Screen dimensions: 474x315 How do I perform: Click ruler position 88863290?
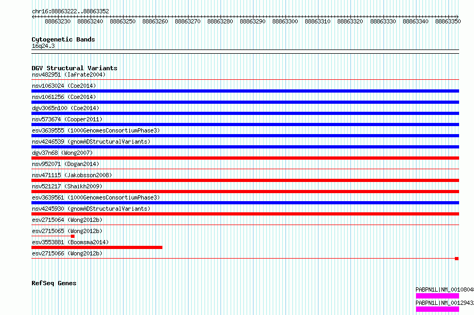[x=253, y=21]
